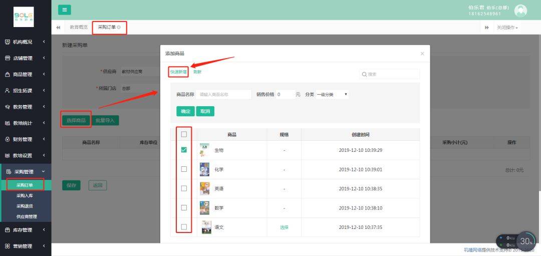Screen dimensions: 541x256
Task: Click the user avatar icon
Action: tap(520, 11)
